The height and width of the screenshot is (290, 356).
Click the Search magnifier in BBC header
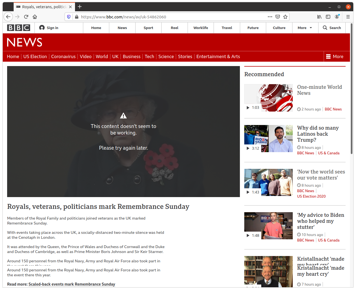[x=325, y=28]
